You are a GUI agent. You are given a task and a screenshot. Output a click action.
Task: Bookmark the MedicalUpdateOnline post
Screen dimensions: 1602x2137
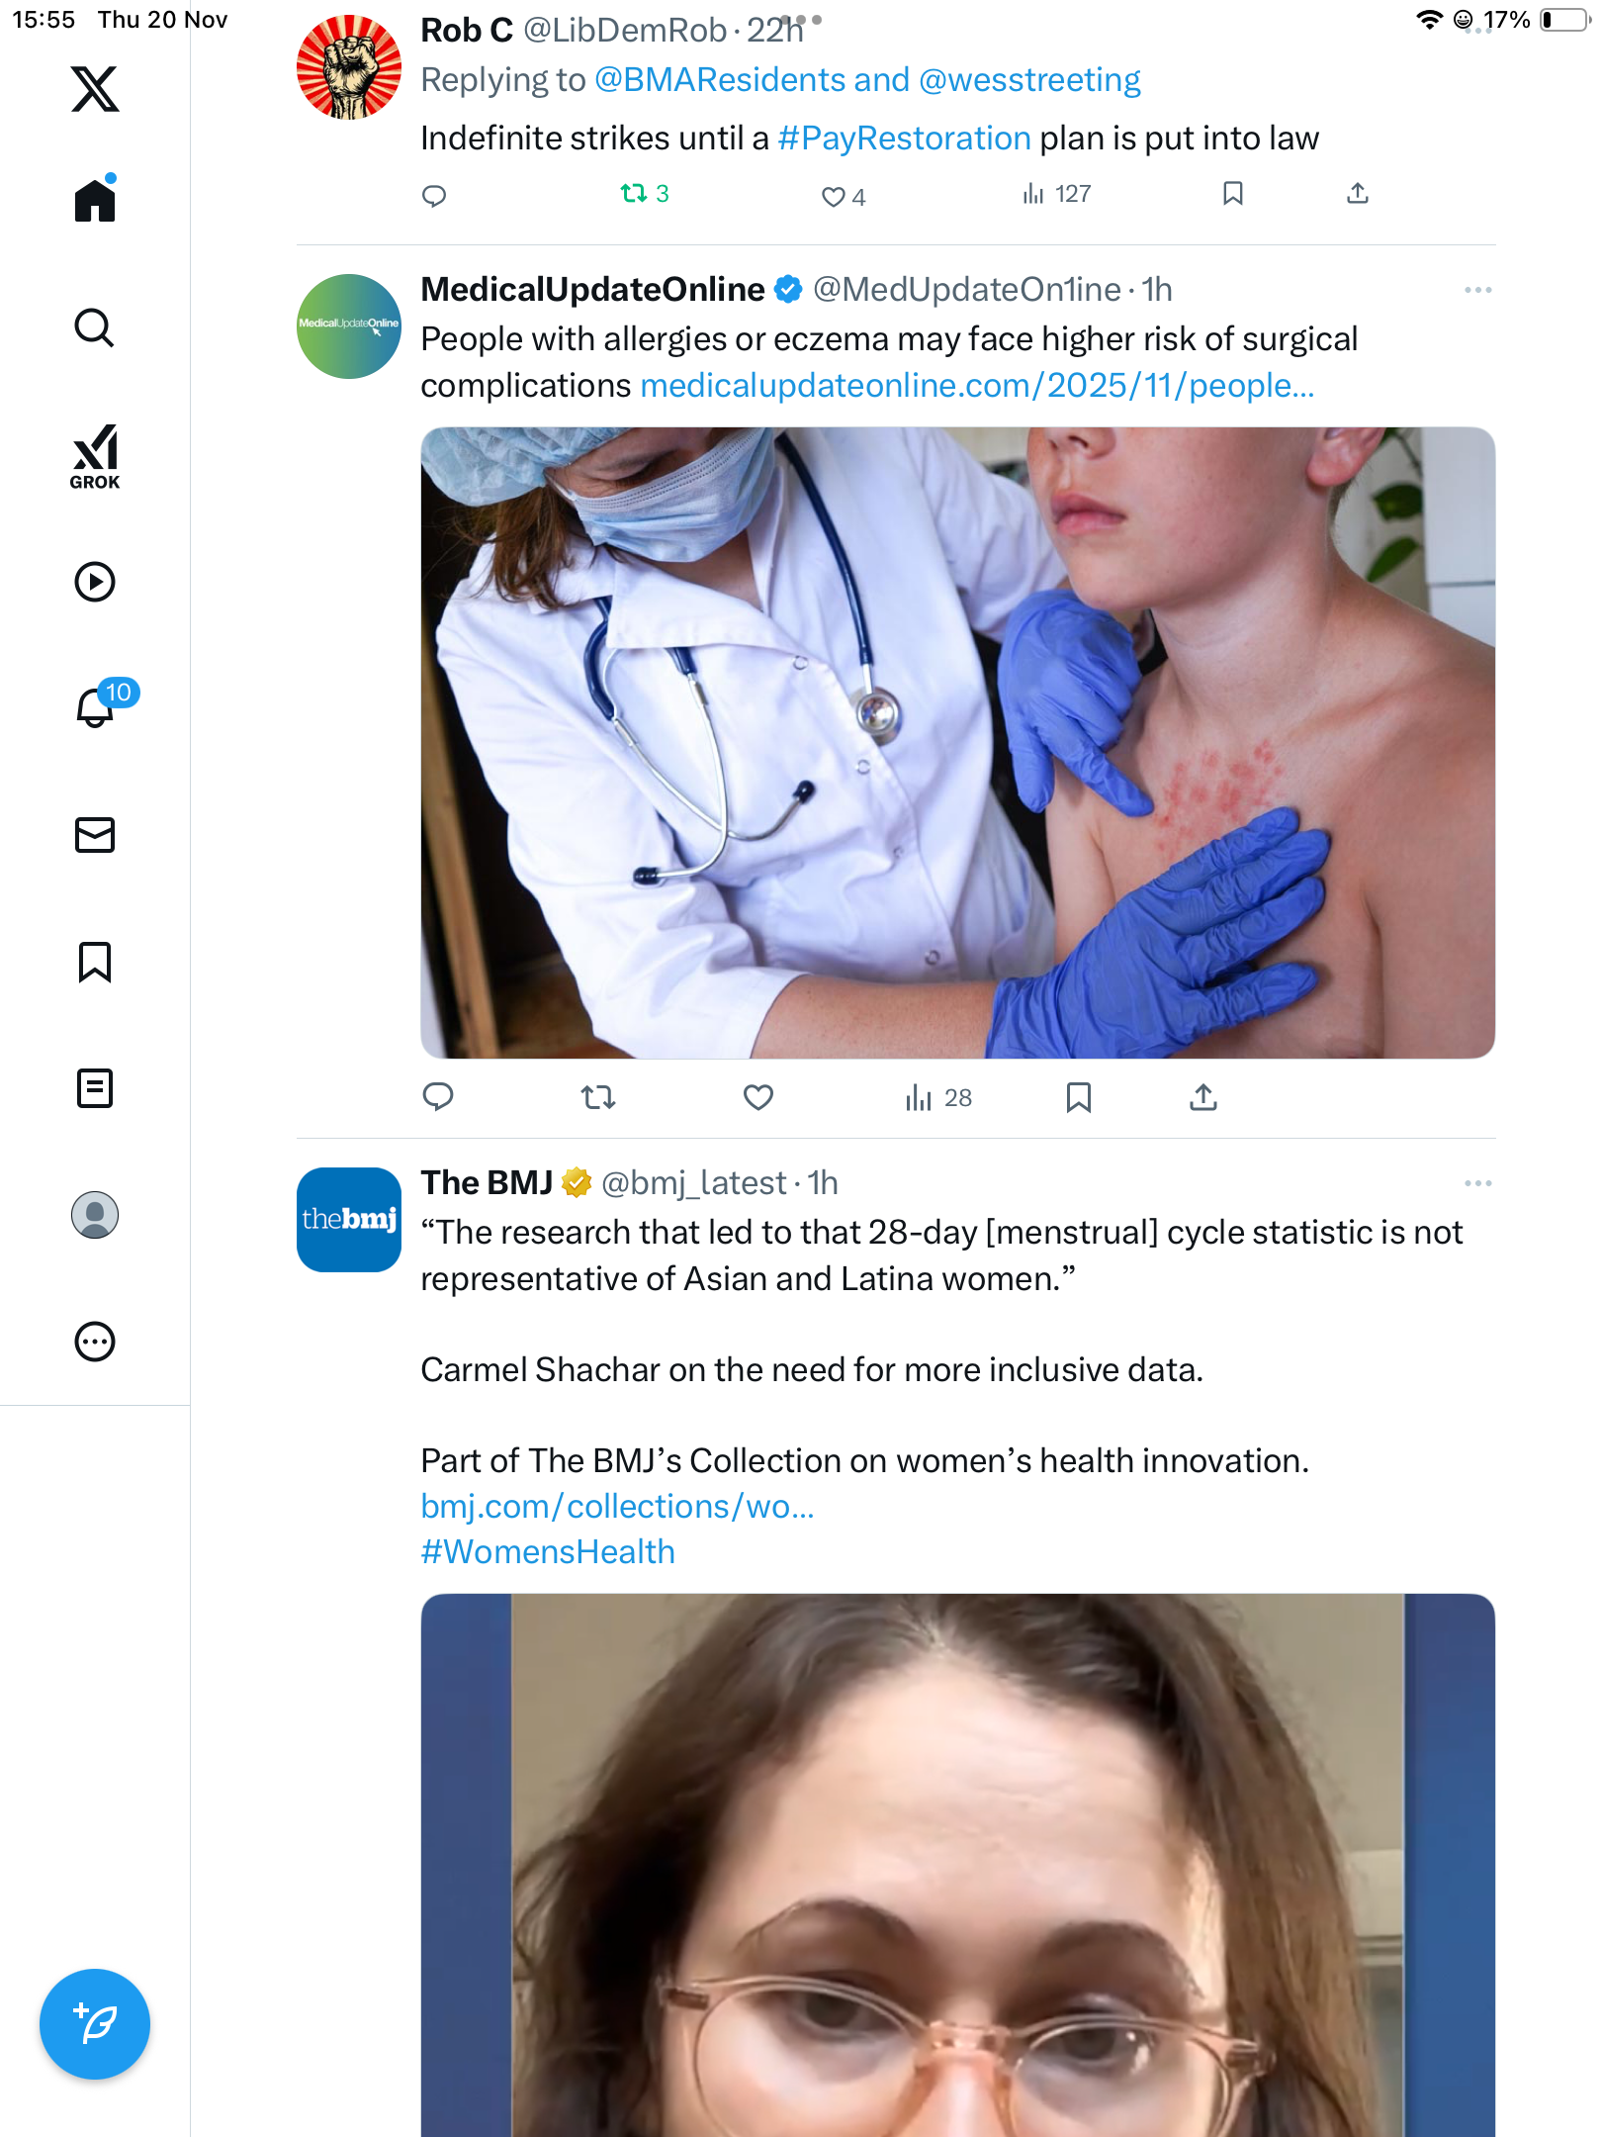pos(1078,1097)
